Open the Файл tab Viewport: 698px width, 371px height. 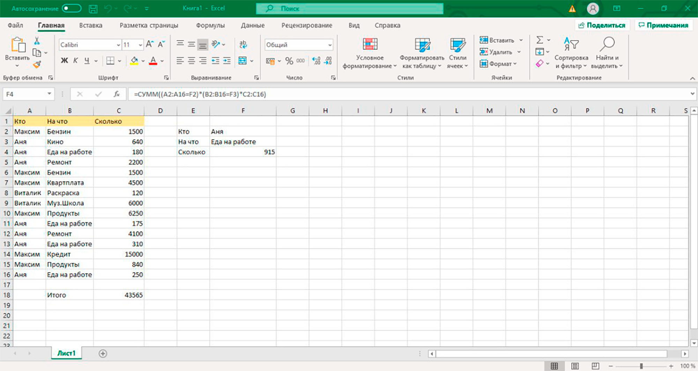[x=15, y=25]
